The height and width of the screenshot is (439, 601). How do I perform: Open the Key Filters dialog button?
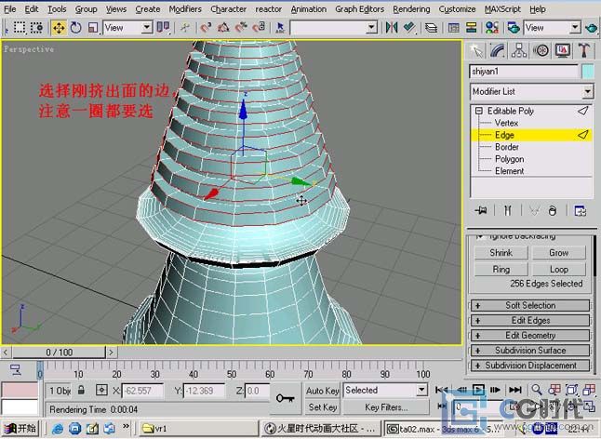pyautogui.click(x=385, y=407)
